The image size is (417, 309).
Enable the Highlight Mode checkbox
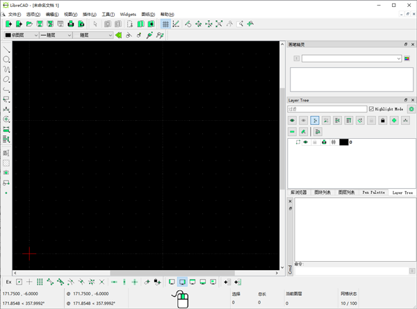[x=371, y=109]
